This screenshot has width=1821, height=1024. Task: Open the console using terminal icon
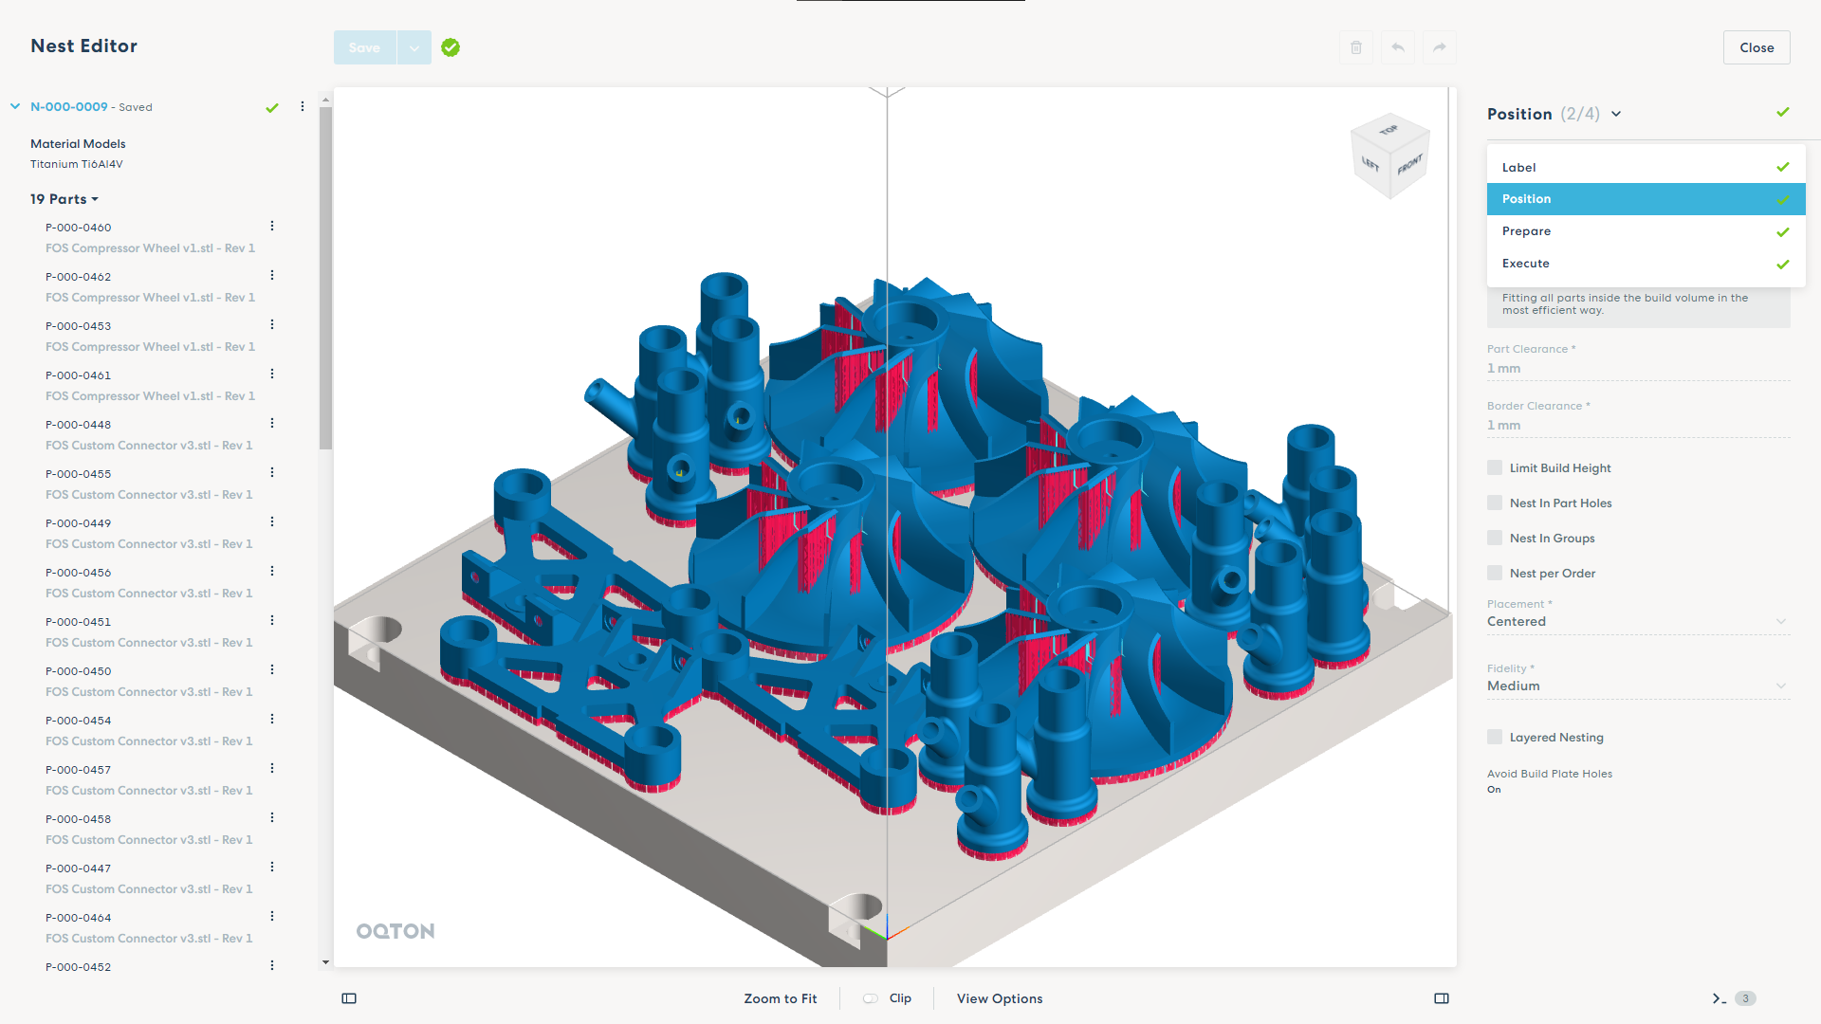(1717, 998)
